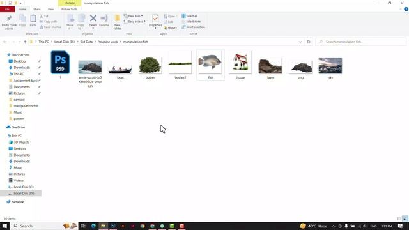Open the Picture Tools tab

pyautogui.click(x=70, y=9)
